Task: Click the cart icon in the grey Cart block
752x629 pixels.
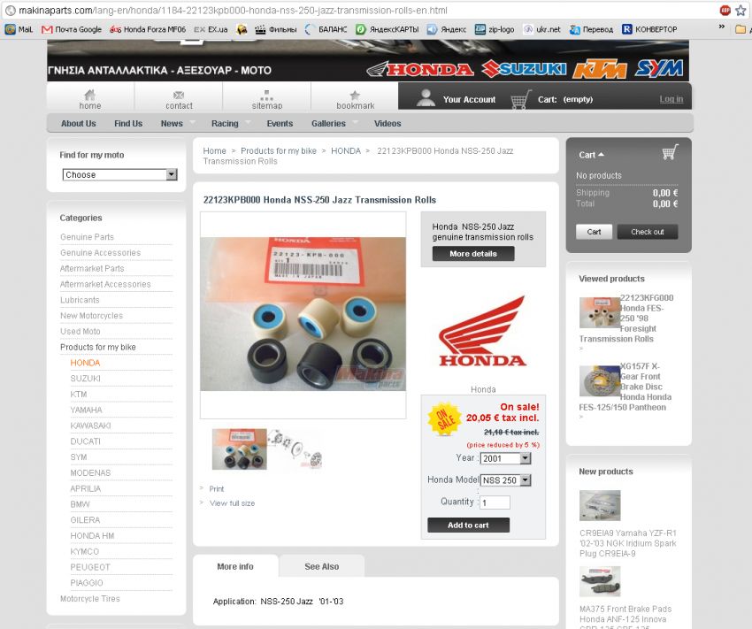Action: [670, 152]
